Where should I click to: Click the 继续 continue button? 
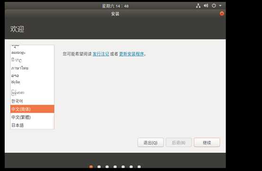[207, 143]
